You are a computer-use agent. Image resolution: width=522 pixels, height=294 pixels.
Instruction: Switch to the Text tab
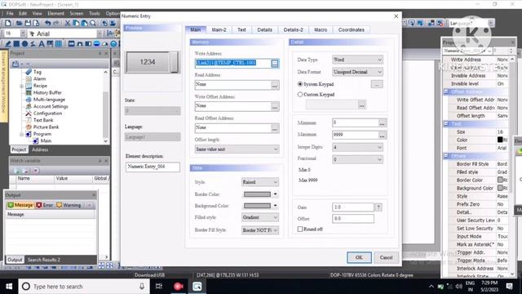click(241, 29)
